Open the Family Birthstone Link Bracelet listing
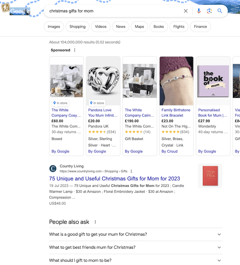 click(x=176, y=113)
